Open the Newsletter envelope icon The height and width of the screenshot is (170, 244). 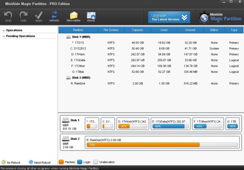pos(74,16)
